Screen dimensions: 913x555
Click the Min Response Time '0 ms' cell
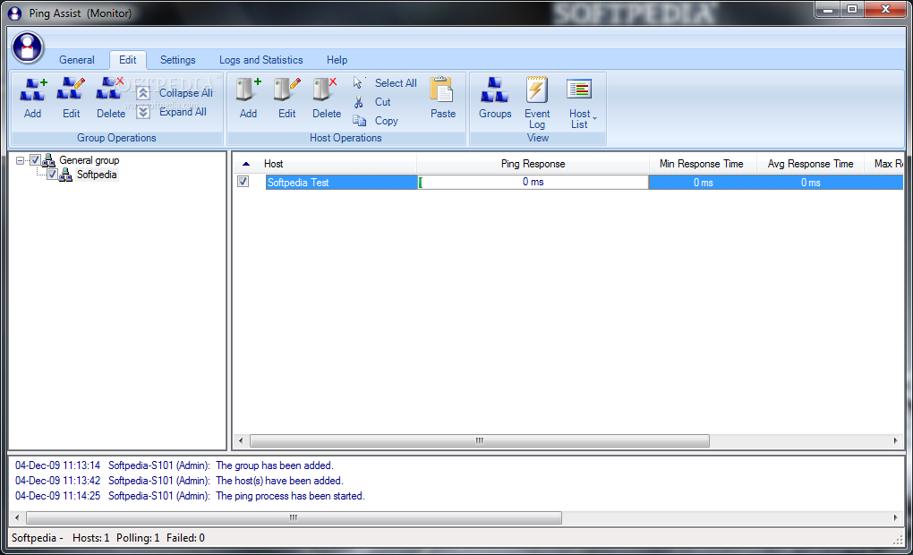[703, 183]
